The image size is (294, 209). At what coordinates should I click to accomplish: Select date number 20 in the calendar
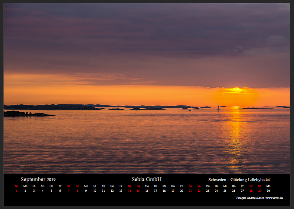(x=182, y=191)
